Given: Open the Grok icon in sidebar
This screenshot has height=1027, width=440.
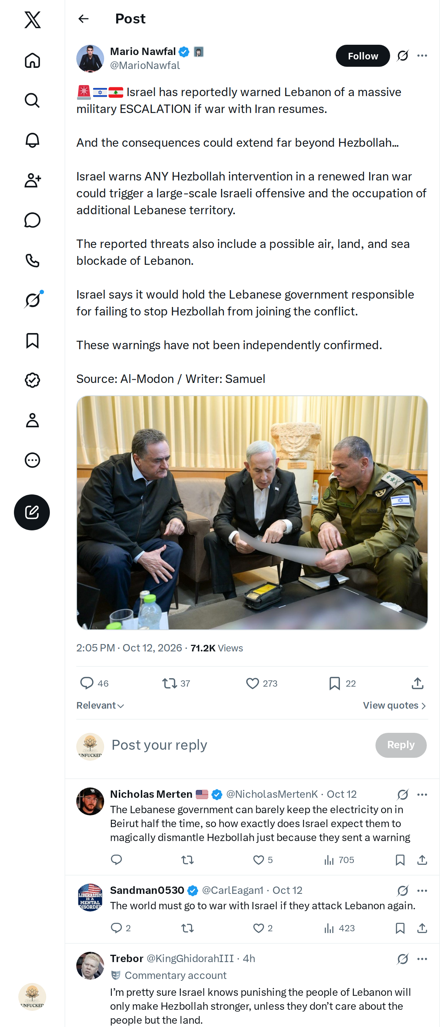Looking at the screenshot, I should (x=32, y=300).
